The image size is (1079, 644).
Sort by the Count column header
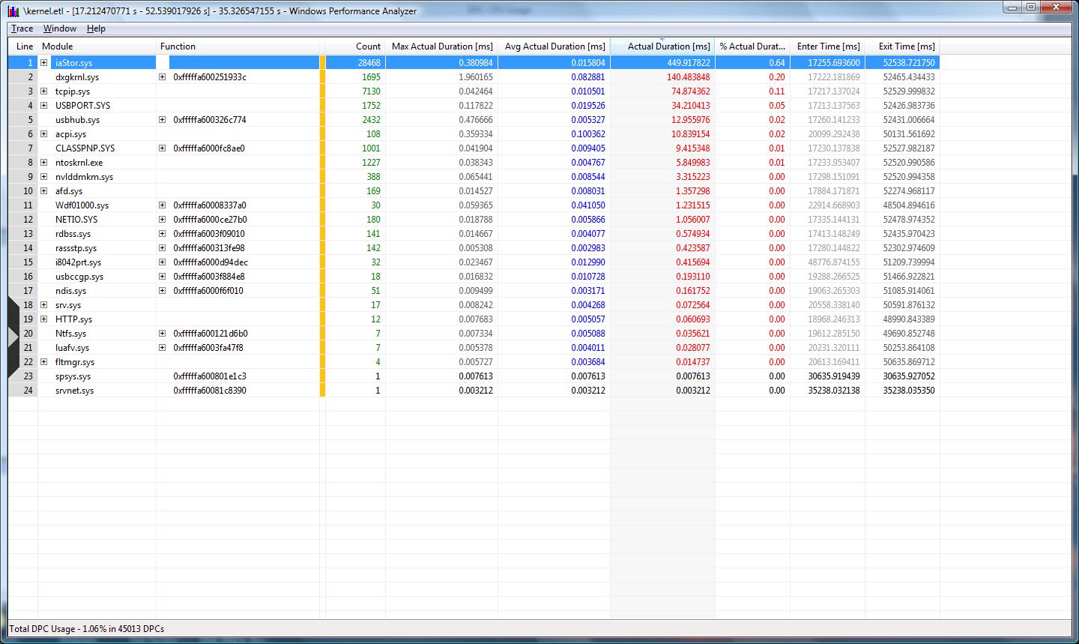point(355,46)
